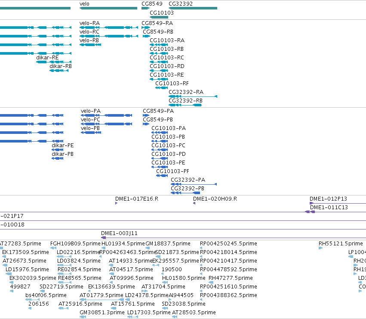Click transcript CG10103-RE

(x=167, y=75)
